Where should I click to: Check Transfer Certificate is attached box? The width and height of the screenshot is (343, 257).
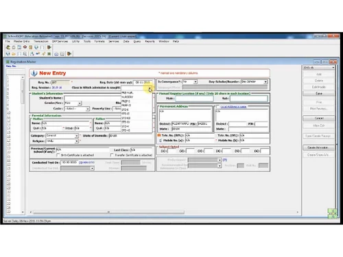tap(112, 155)
